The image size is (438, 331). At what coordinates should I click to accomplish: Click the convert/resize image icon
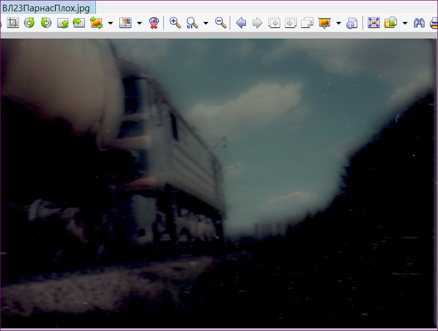96,23
